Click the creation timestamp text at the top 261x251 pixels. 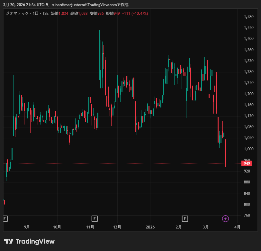[66, 5]
